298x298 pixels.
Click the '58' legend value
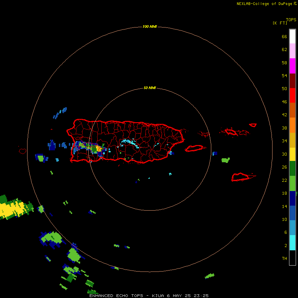[284, 63]
